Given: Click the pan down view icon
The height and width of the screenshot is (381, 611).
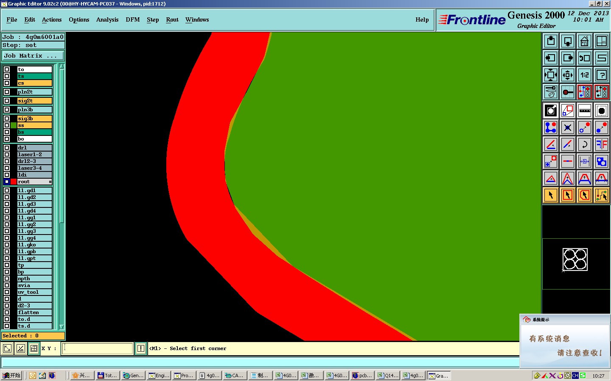Looking at the screenshot, I should [568, 41].
